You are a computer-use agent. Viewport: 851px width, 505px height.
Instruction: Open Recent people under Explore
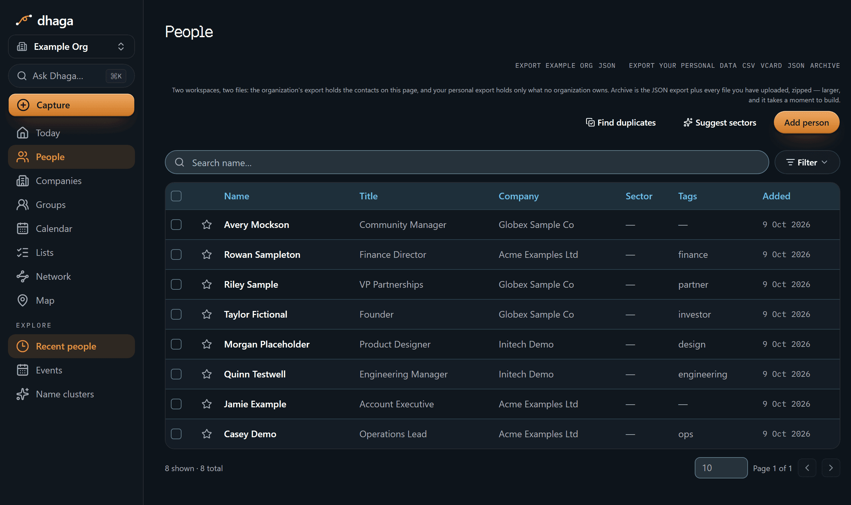point(71,347)
